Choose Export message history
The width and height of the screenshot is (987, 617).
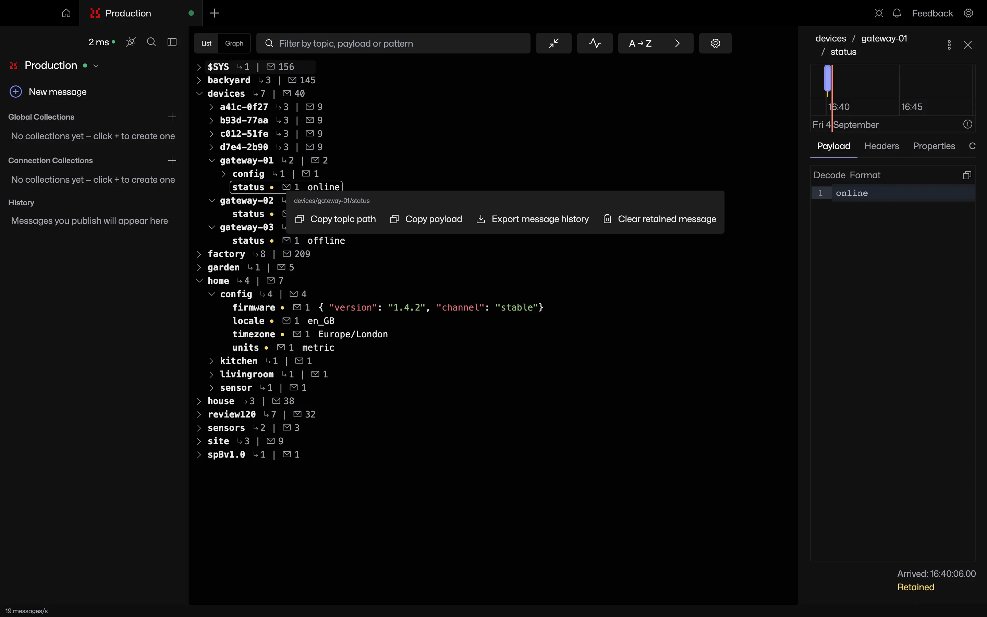pos(532,219)
